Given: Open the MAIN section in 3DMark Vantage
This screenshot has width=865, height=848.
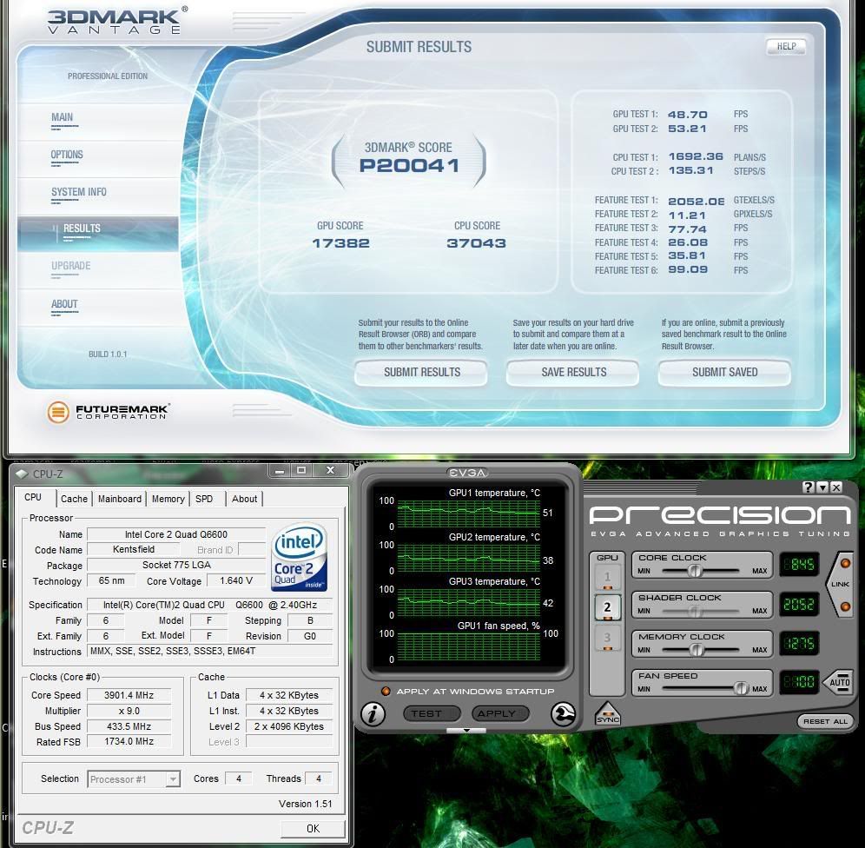Looking at the screenshot, I should pos(63,117).
